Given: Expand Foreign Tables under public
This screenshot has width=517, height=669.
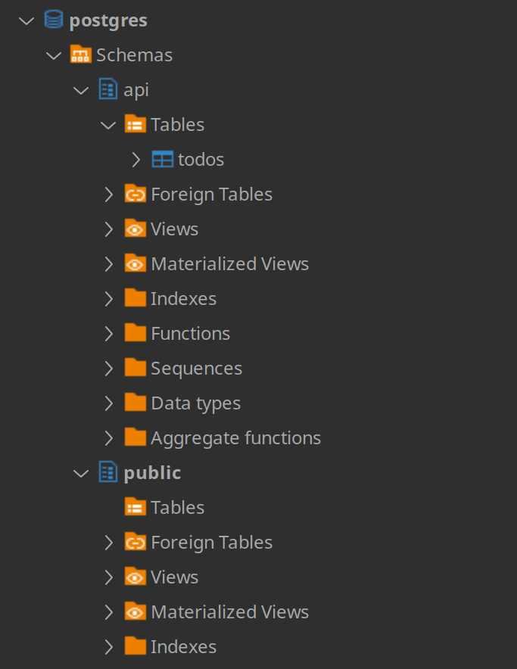Looking at the screenshot, I should [x=109, y=543].
